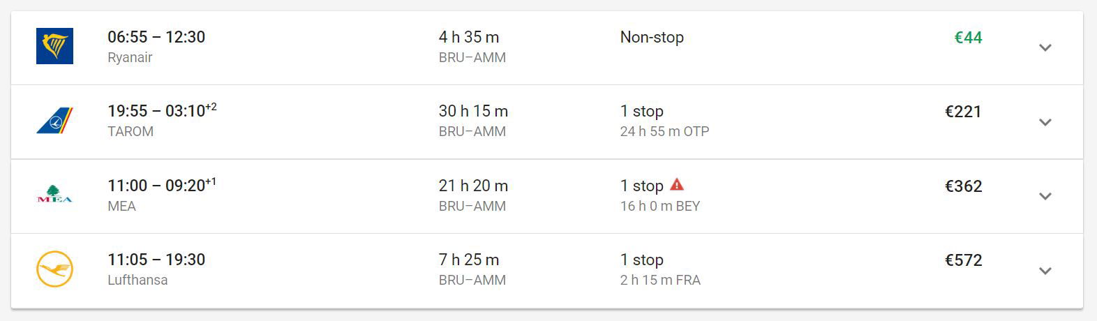
Task: Select the €362 MEA price
Action: coord(963,186)
